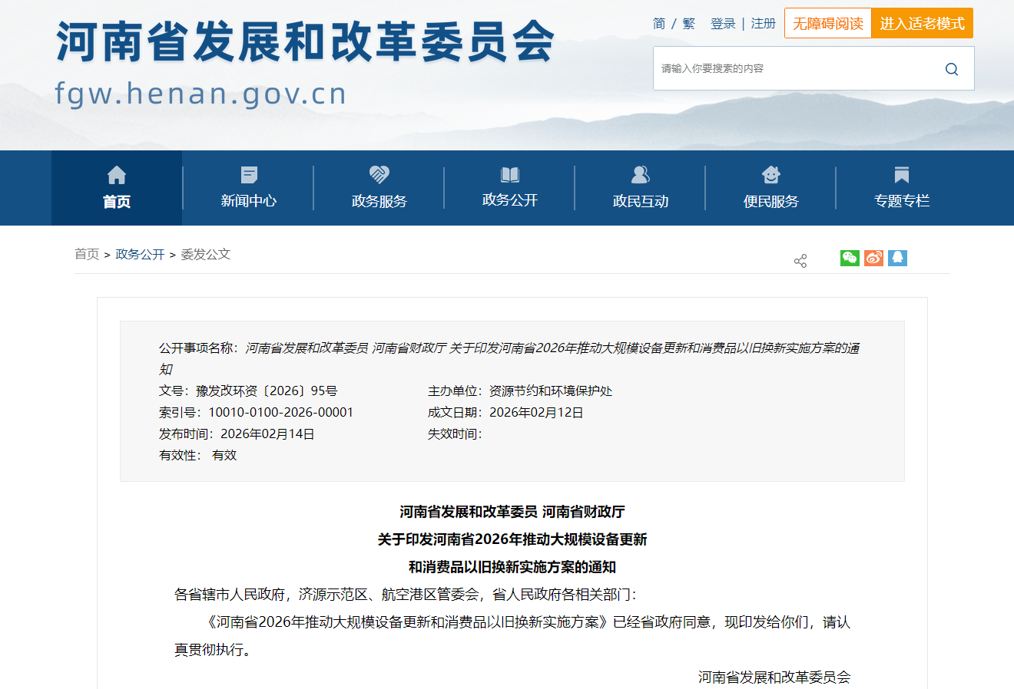The height and width of the screenshot is (689, 1014).
Task: Open 政务公开 in the navigation bar
Action: tap(509, 188)
